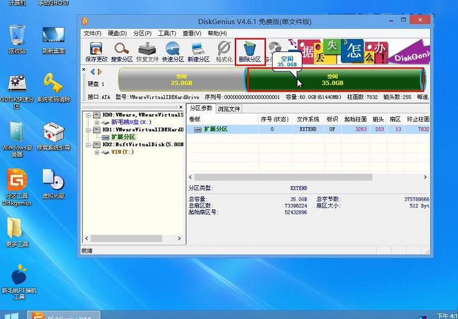The height and width of the screenshot is (319, 458).
Task: Close the disk tree panel
Action: point(181,107)
